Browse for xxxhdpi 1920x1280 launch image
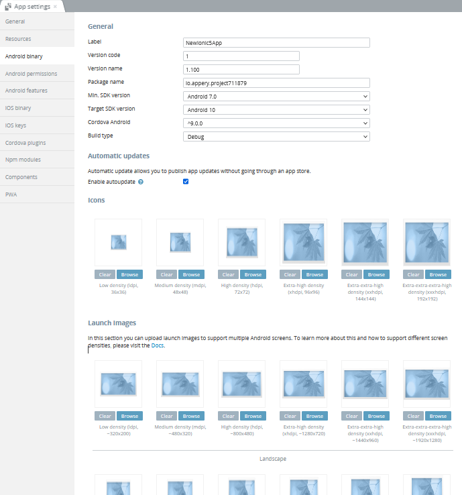 tap(438, 416)
